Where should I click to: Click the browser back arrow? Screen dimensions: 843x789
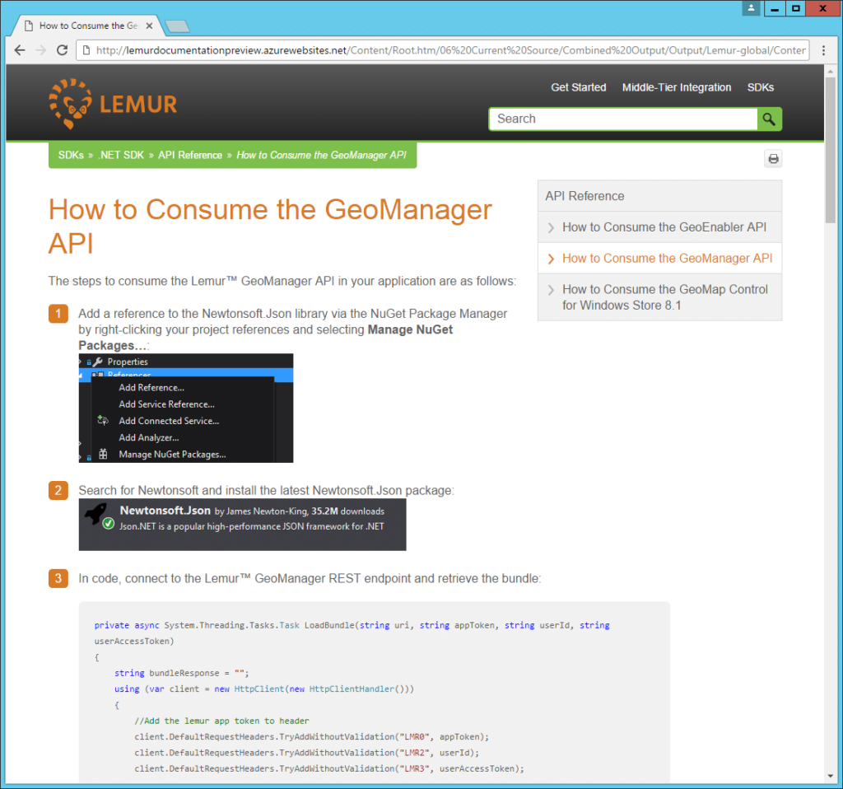pos(20,50)
